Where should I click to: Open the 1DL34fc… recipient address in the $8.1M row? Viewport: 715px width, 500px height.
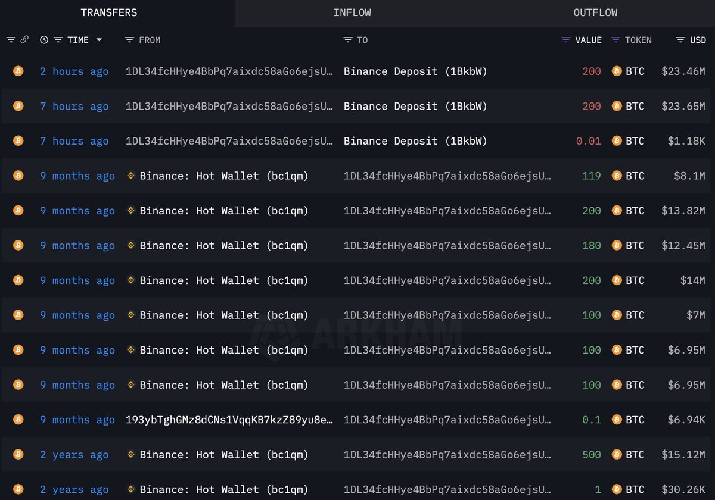[447, 176]
